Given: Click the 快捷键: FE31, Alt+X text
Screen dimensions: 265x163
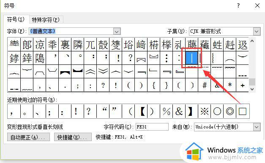Looking at the screenshot, I should point(119,137).
